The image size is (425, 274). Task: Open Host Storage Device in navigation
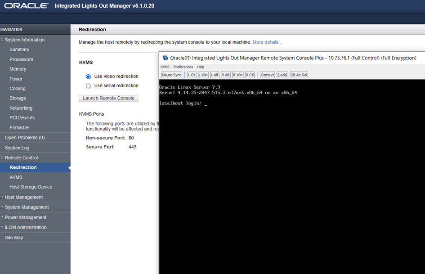coord(31,187)
